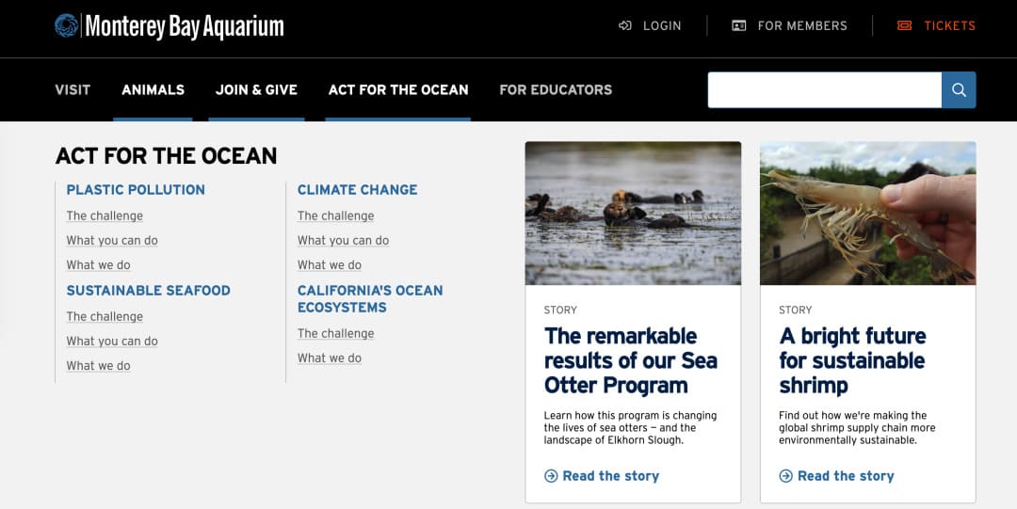Screen dimensions: 1017x509
Task: Click the Monterey Bay Aquarium logo icon
Action: tap(67, 25)
